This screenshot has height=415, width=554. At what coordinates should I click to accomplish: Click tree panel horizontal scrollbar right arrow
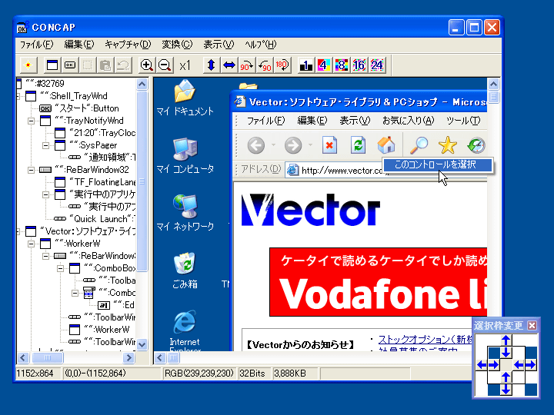click(x=129, y=358)
